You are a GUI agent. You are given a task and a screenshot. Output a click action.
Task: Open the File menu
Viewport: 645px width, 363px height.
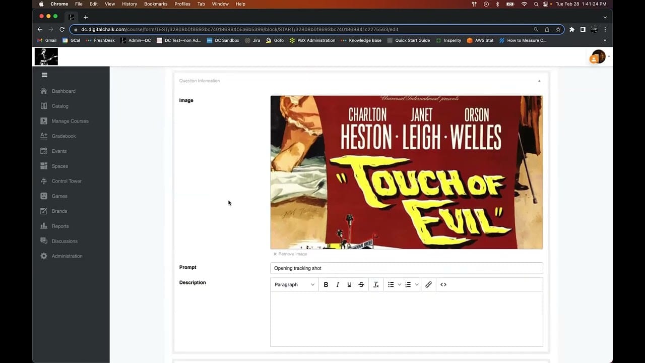pos(79,4)
